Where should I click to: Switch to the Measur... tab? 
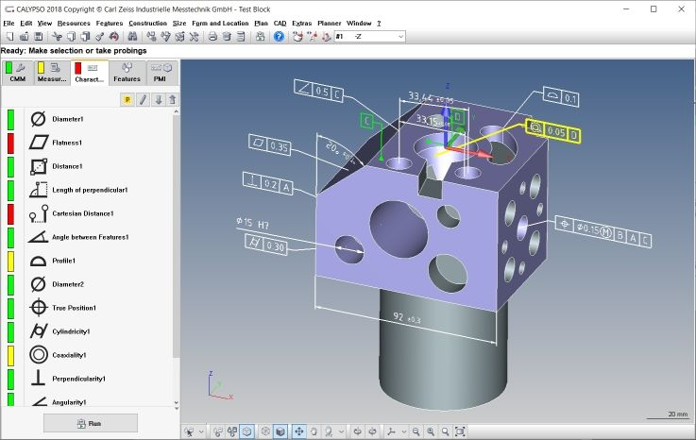click(x=52, y=73)
